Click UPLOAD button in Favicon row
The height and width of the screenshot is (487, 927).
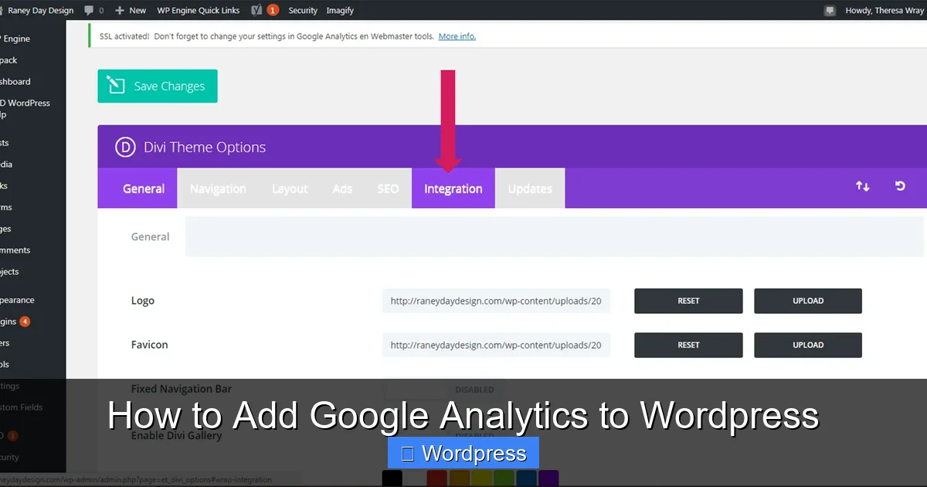pyautogui.click(x=808, y=345)
